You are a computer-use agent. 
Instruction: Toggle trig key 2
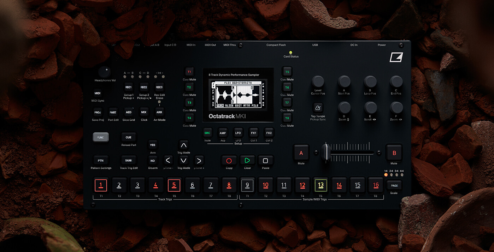tap(119, 185)
